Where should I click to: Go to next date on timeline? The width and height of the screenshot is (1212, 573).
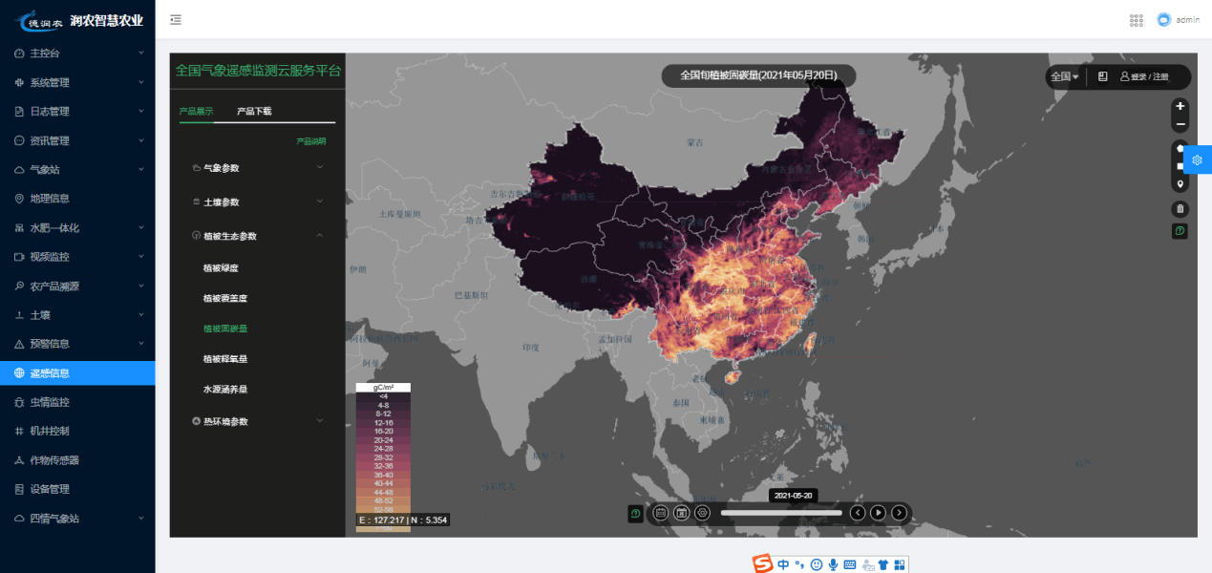[899, 513]
